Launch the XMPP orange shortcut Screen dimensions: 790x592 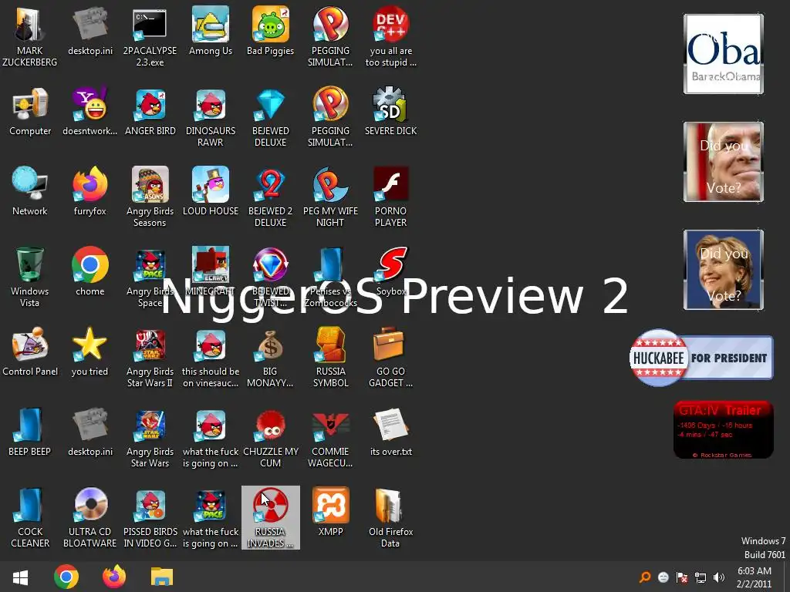click(330, 513)
